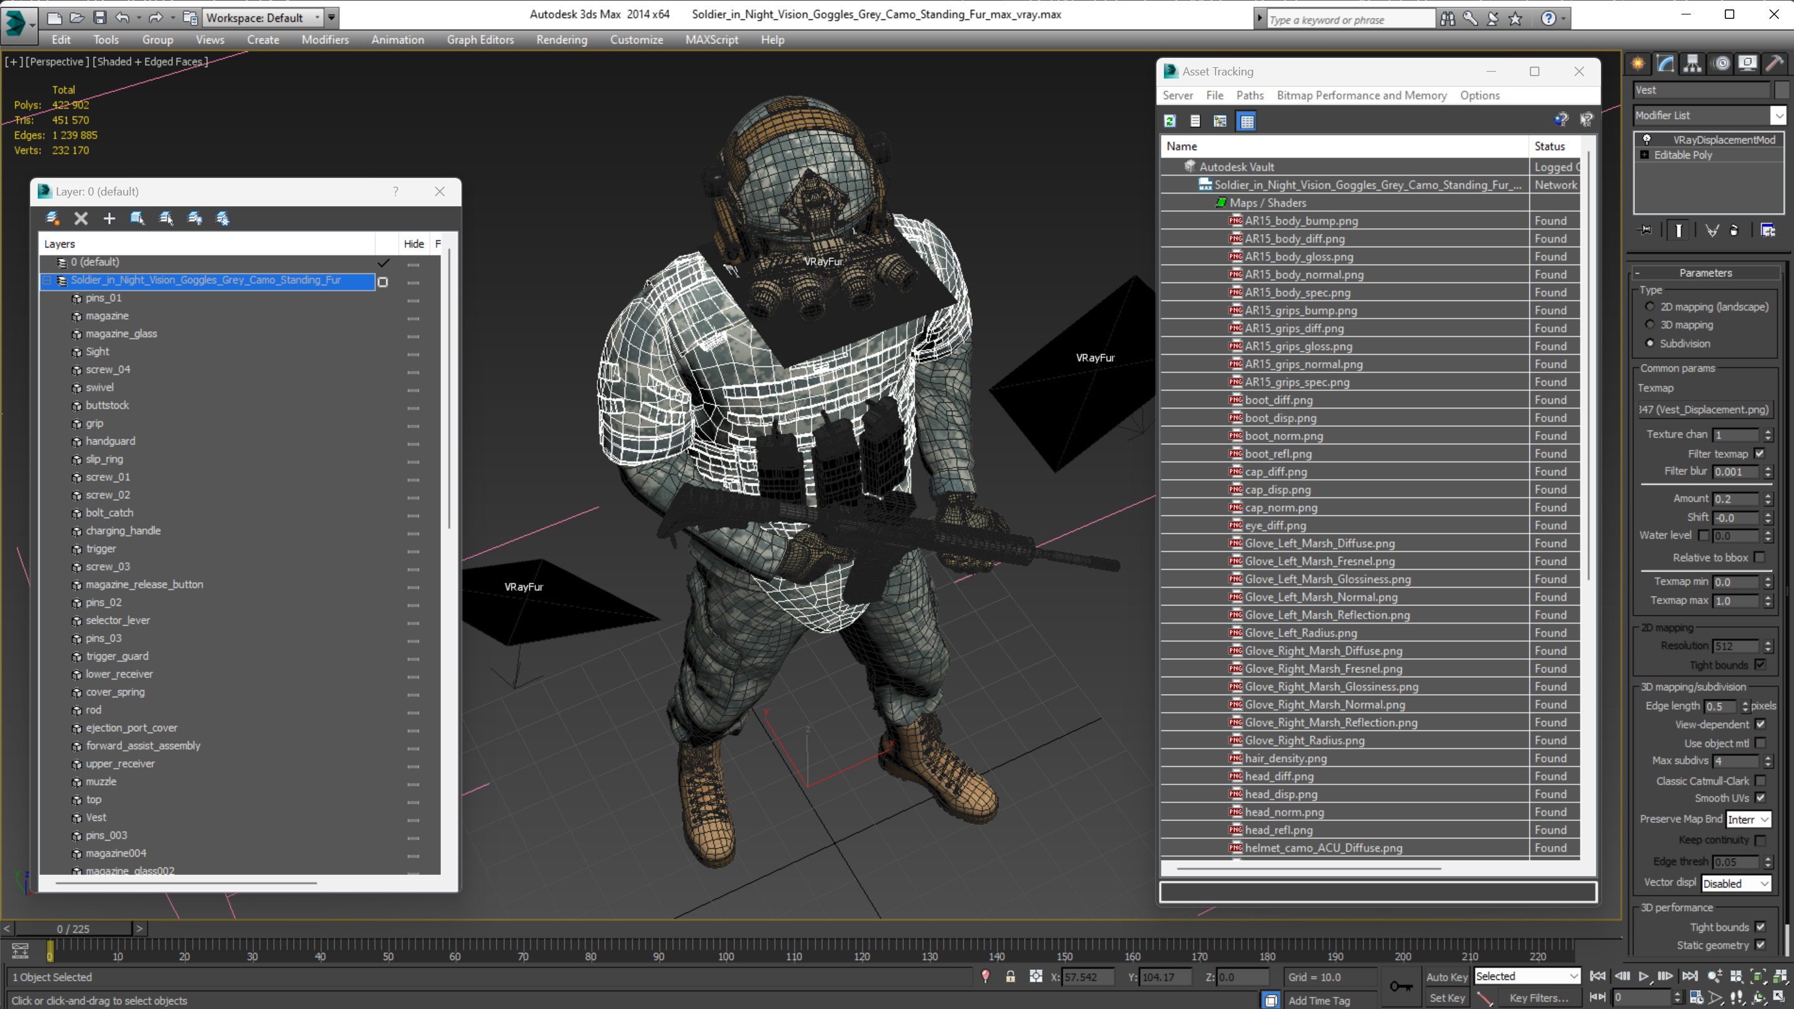Viewport: 1794px width, 1009px height.
Task: Open the Motion command panel tab
Action: (1722, 63)
